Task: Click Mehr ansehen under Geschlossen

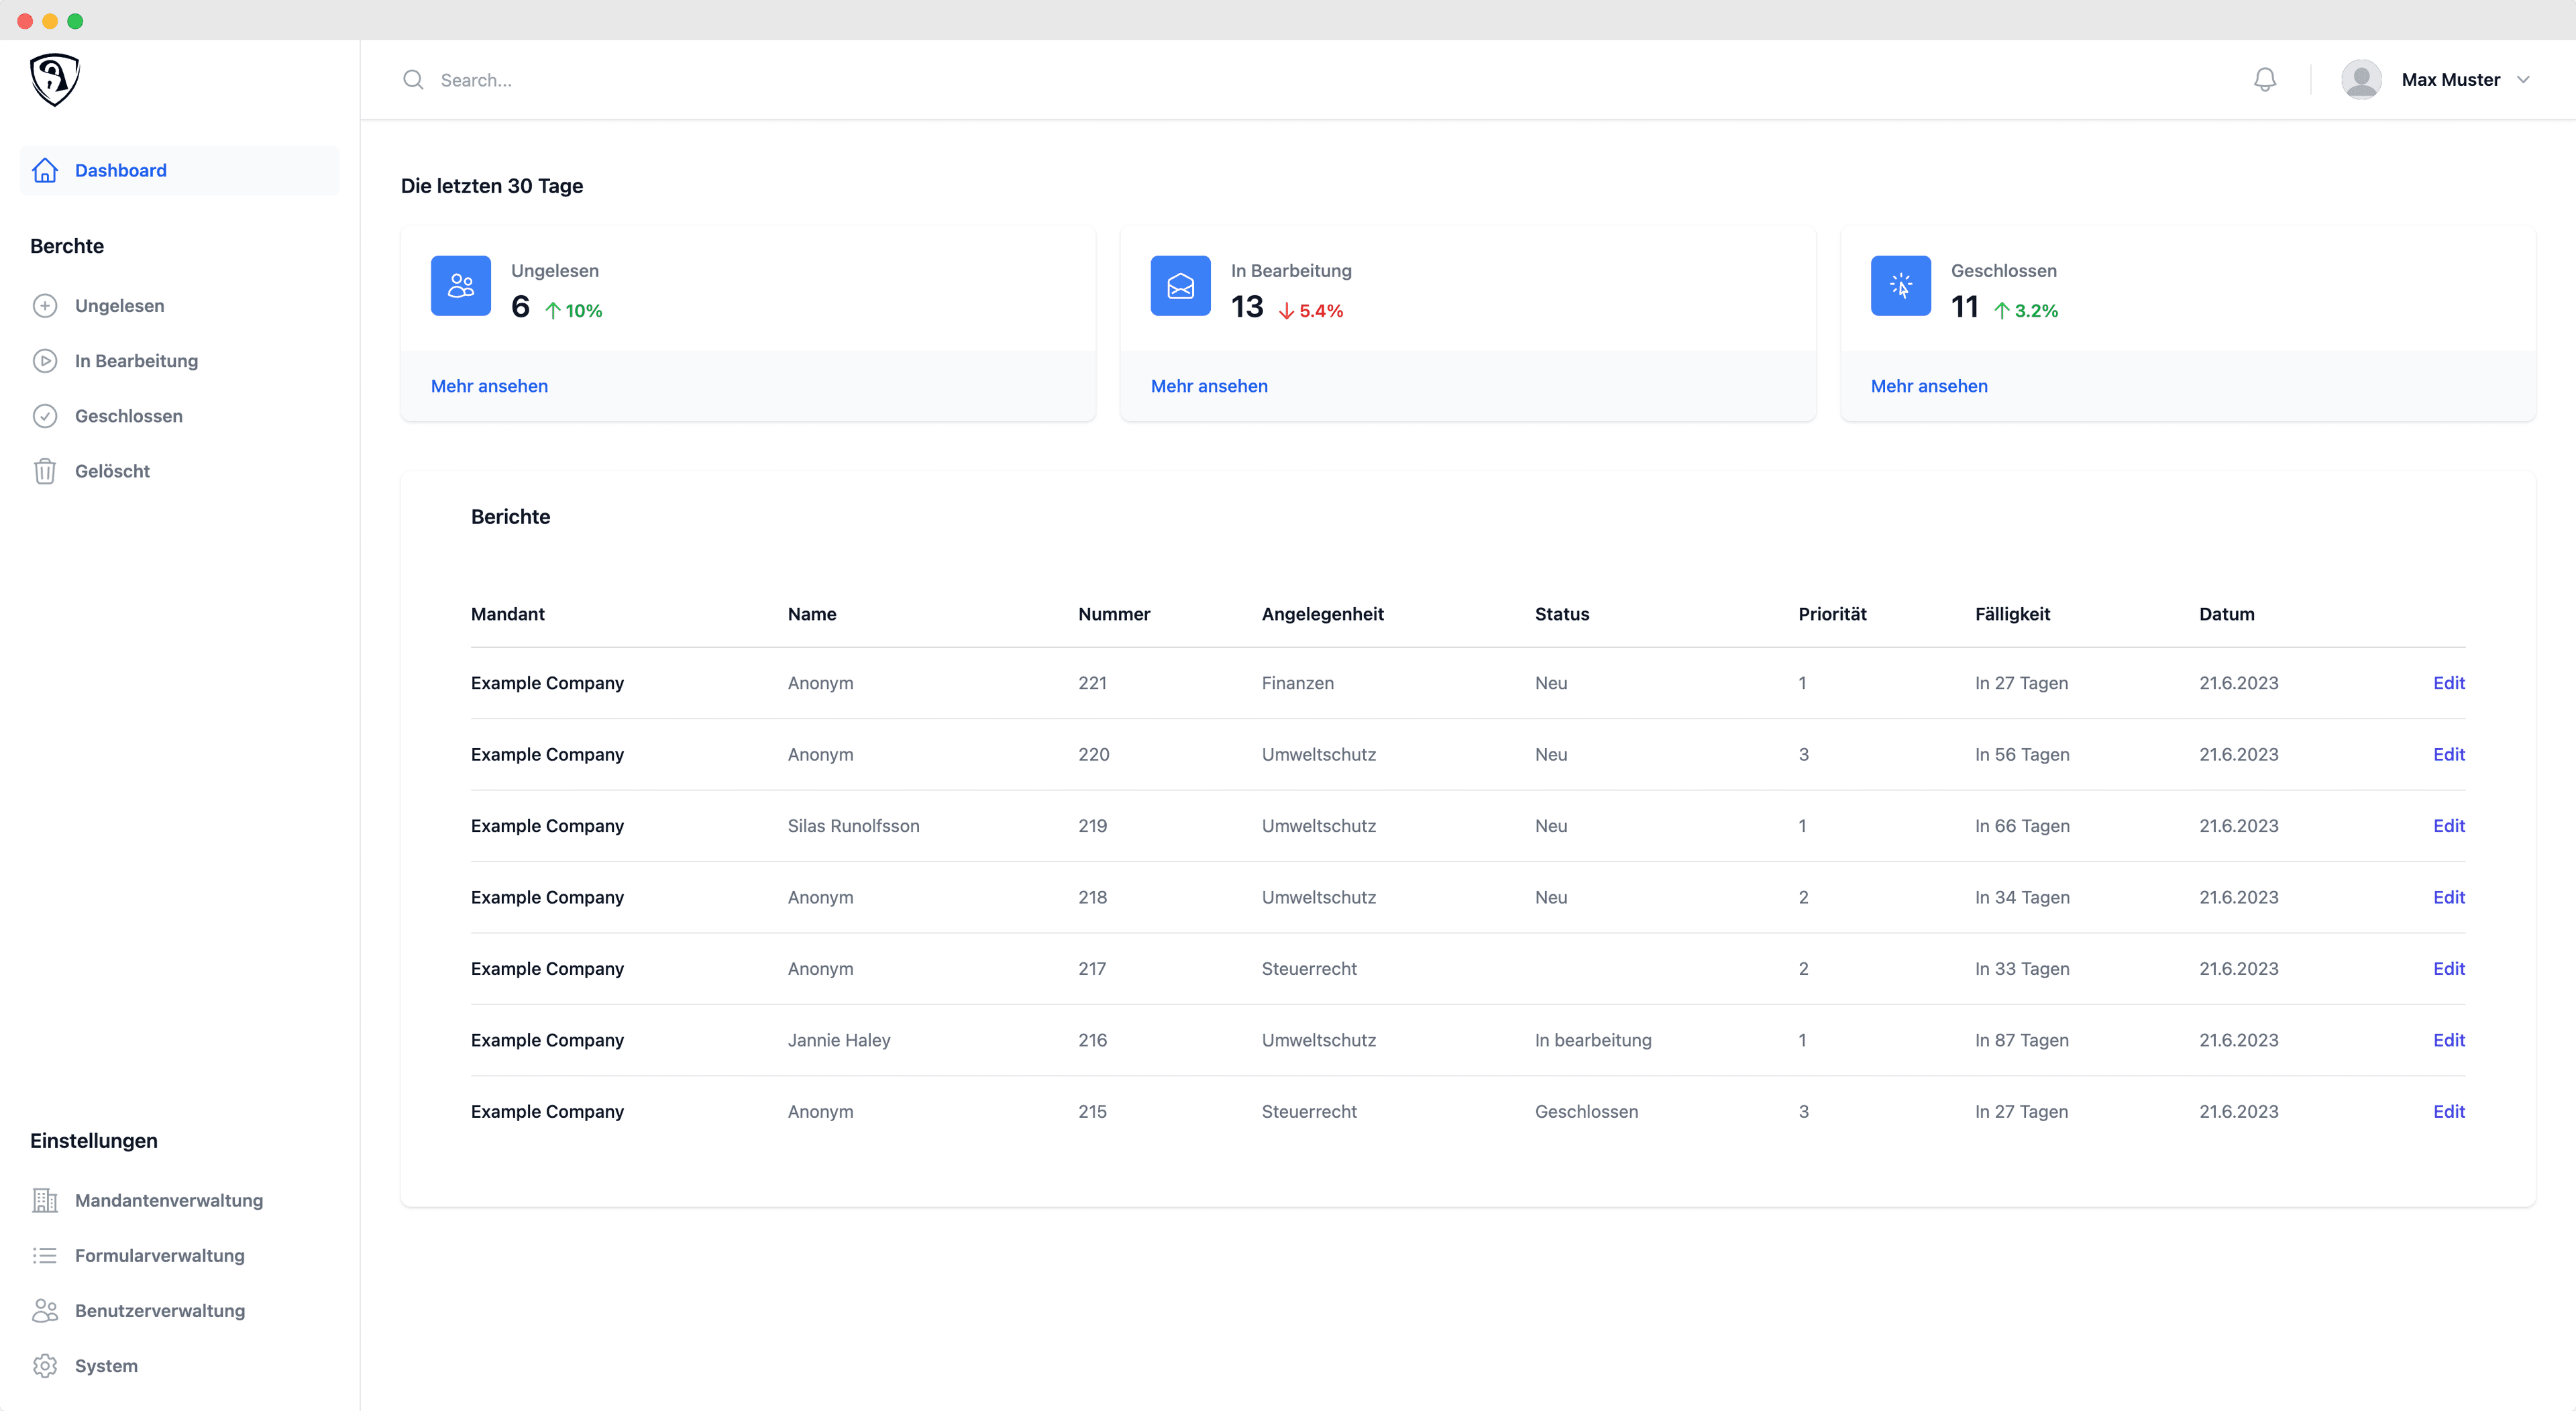Action: [1929, 386]
